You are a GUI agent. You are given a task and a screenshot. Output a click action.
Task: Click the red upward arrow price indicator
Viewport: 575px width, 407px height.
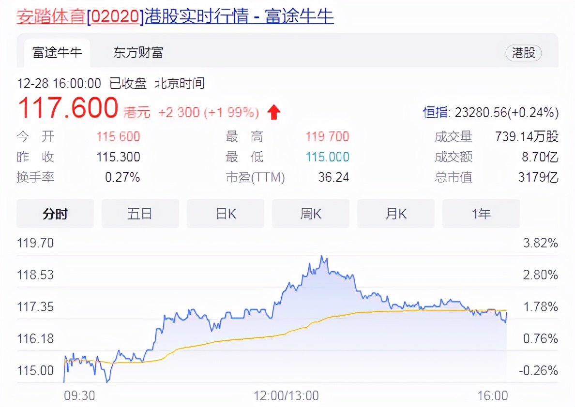(x=274, y=112)
